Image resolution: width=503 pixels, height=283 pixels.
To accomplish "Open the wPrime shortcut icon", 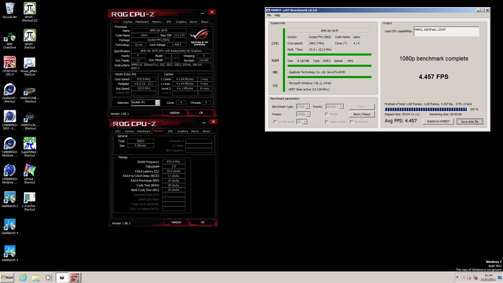I will pos(30,174).
